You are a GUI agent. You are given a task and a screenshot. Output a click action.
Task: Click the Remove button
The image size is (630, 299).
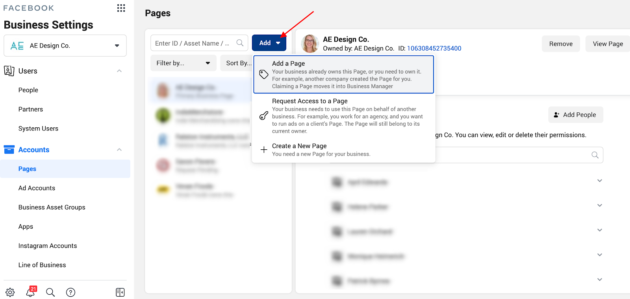point(561,44)
